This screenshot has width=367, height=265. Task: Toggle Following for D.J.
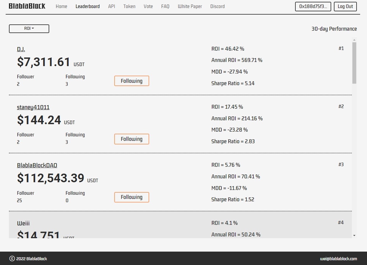(132, 81)
